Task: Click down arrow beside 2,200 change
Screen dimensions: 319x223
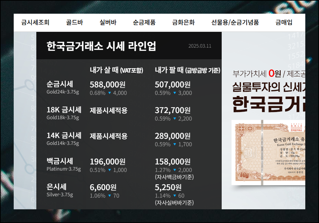Action: click(174, 119)
